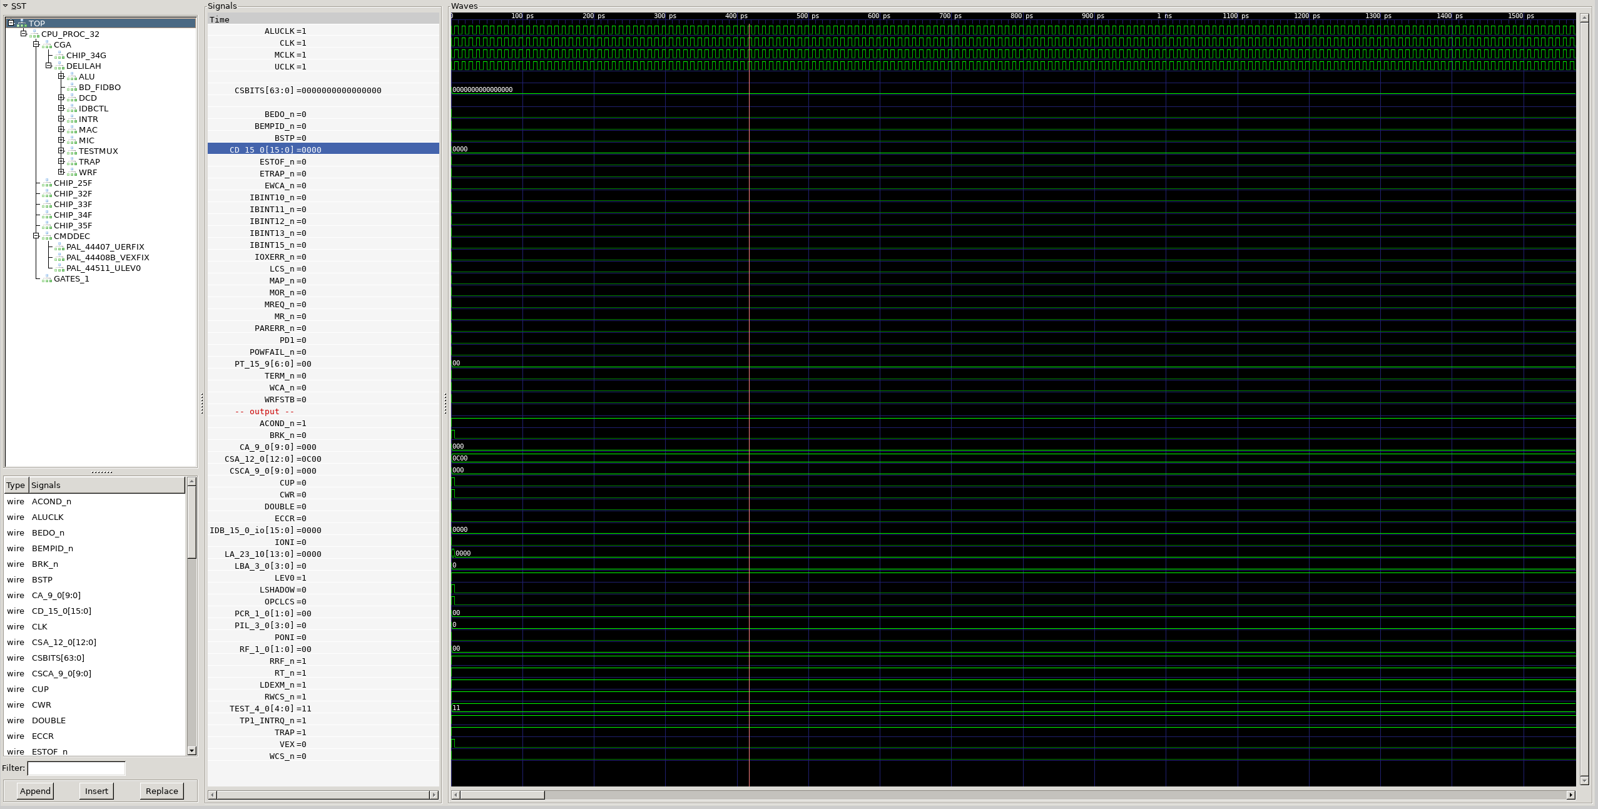Select the IDBCTL module icon
This screenshot has width=1598, height=809.
(x=72, y=109)
